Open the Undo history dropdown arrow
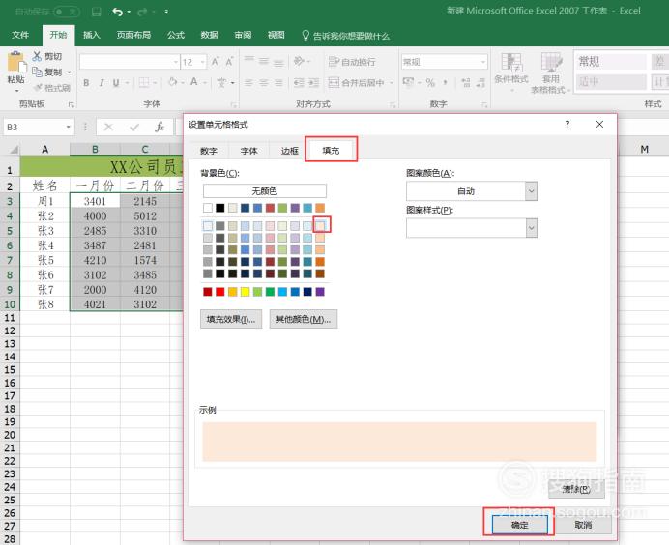The width and height of the screenshot is (669, 545). point(129,12)
